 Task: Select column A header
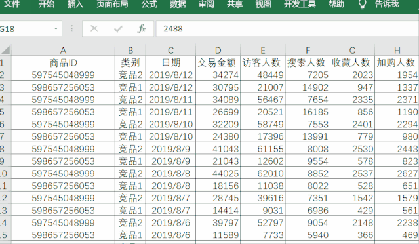click(63, 50)
